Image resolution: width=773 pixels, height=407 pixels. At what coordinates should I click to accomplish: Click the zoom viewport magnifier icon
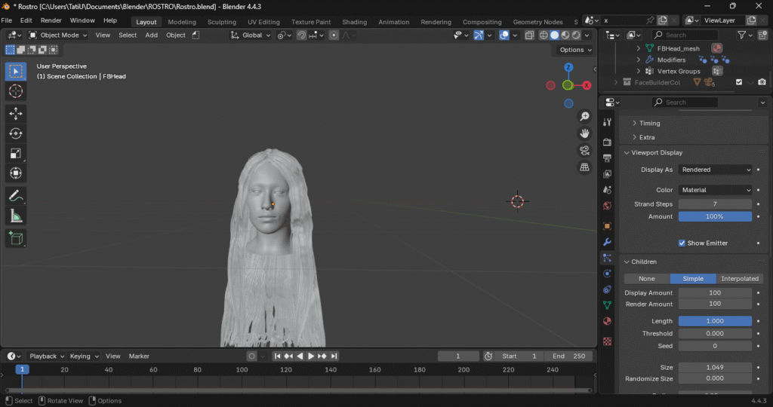(x=584, y=116)
